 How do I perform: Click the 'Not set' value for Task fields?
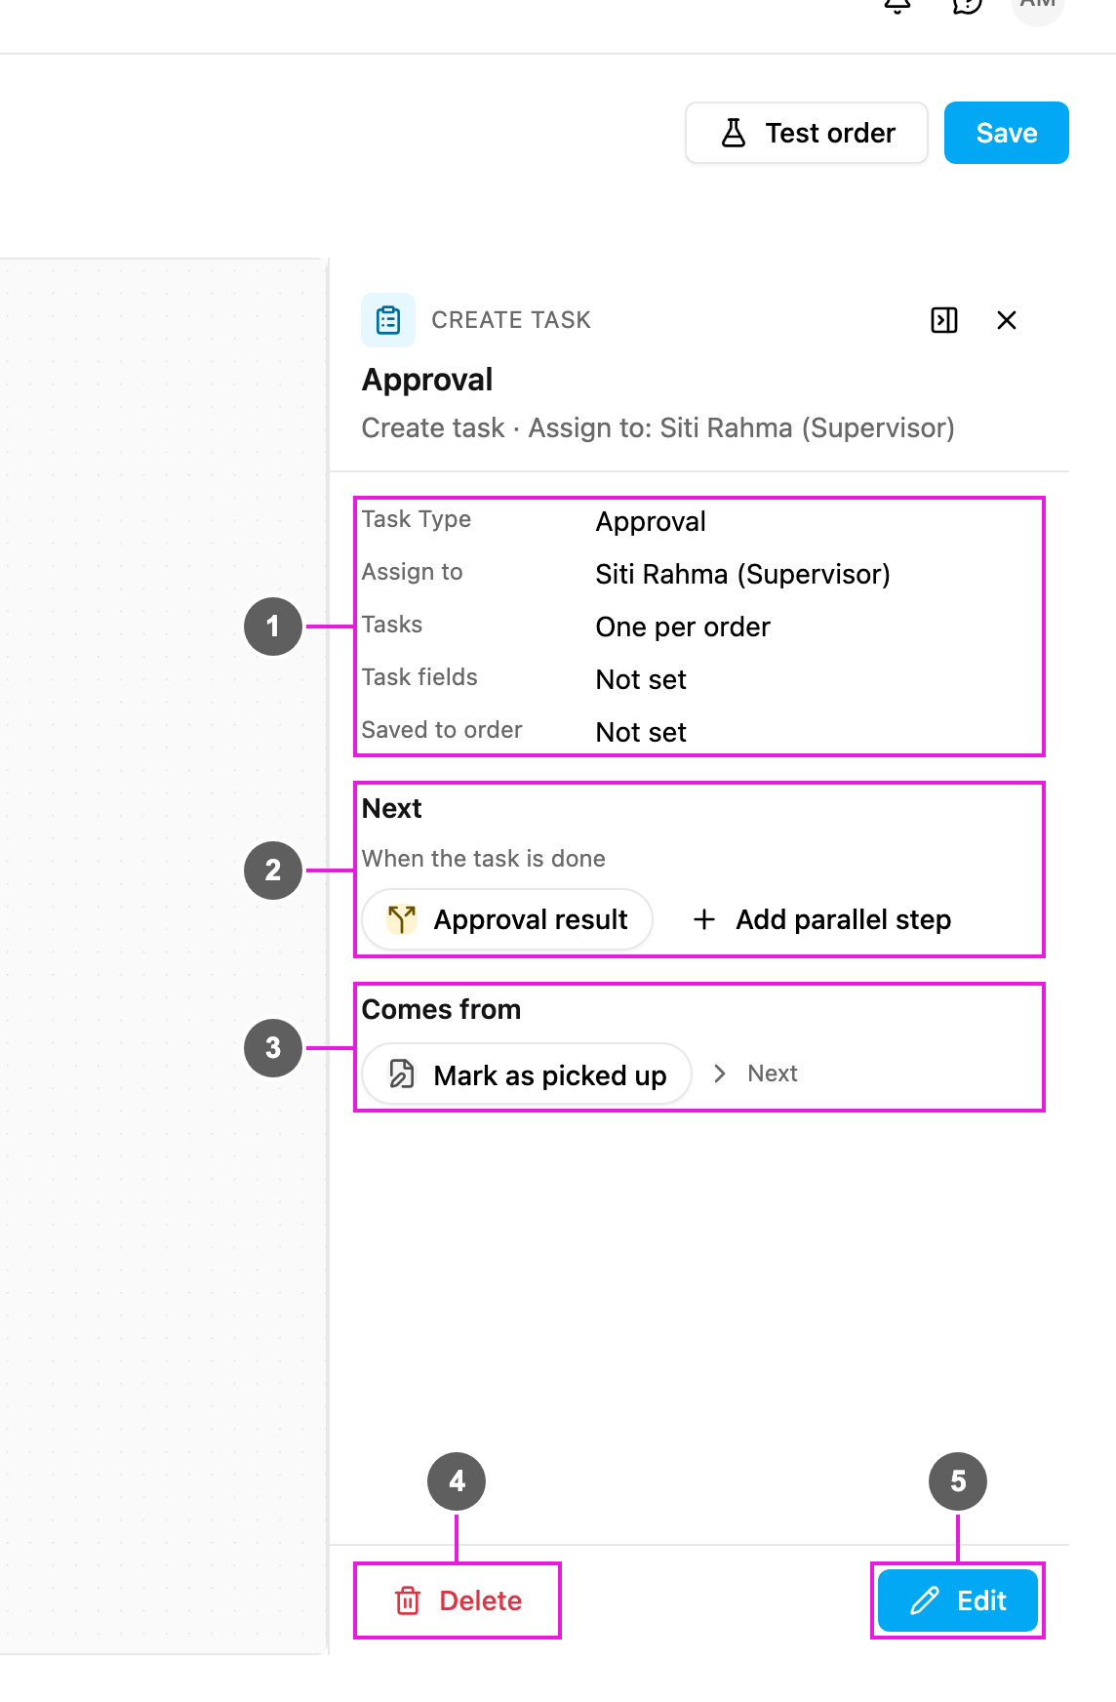641,679
